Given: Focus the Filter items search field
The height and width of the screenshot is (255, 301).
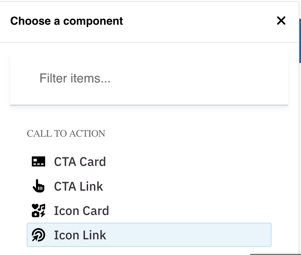Looking at the screenshot, I should [149, 79].
